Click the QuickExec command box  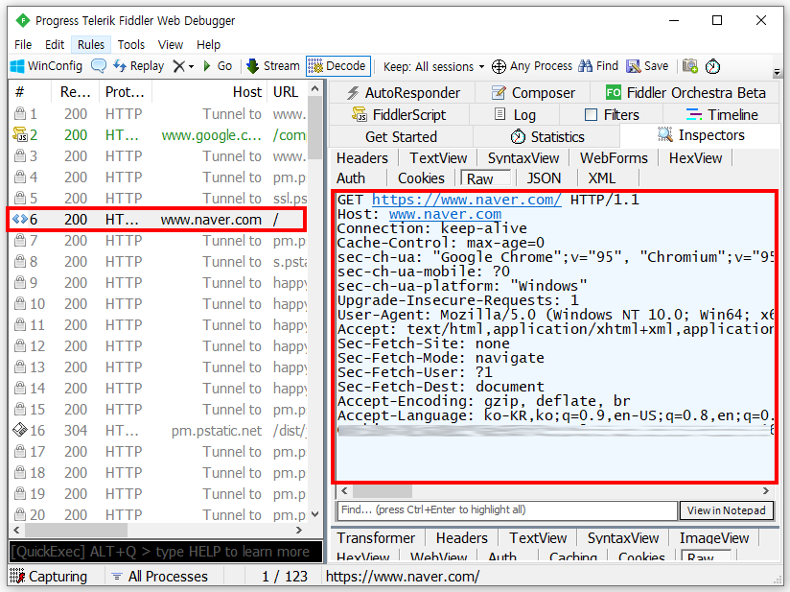coord(165,552)
